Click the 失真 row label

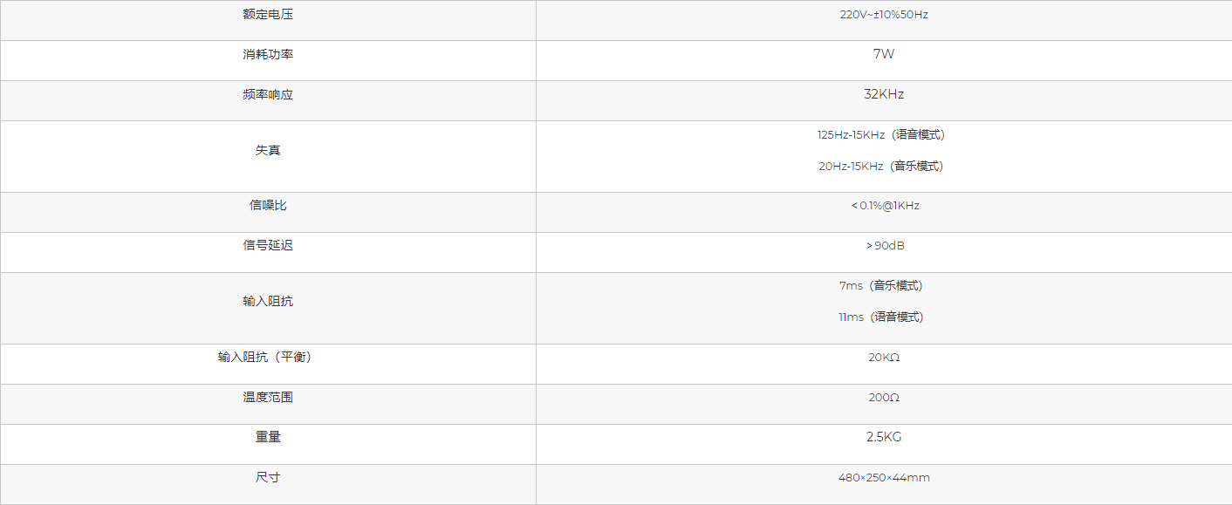tap(268, 150)
